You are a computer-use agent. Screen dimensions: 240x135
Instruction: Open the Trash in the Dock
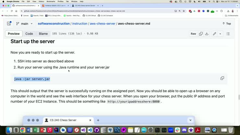pos(231,130)
